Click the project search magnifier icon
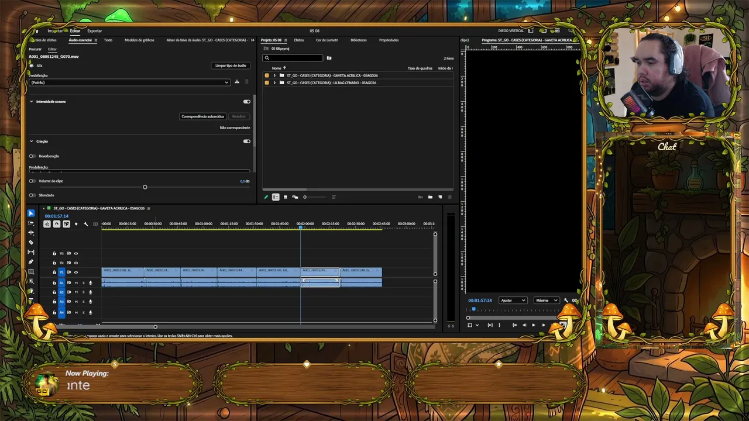Viewport: 749px width, 421px height. point(267,58)
